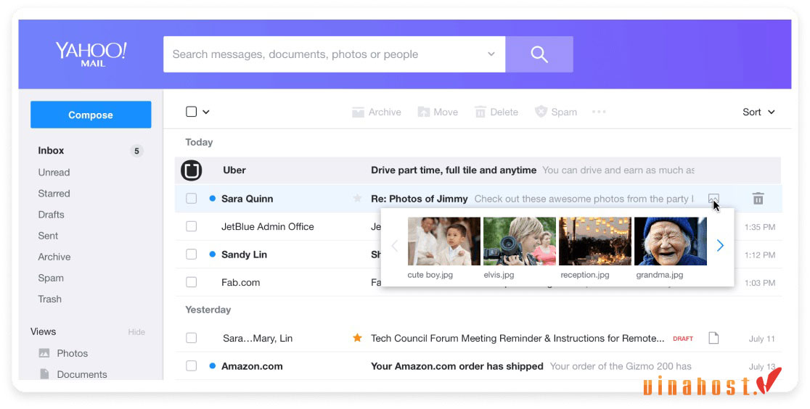
Task: Toggle the select-all messages checkbox
Action: [x=191, y=112]
